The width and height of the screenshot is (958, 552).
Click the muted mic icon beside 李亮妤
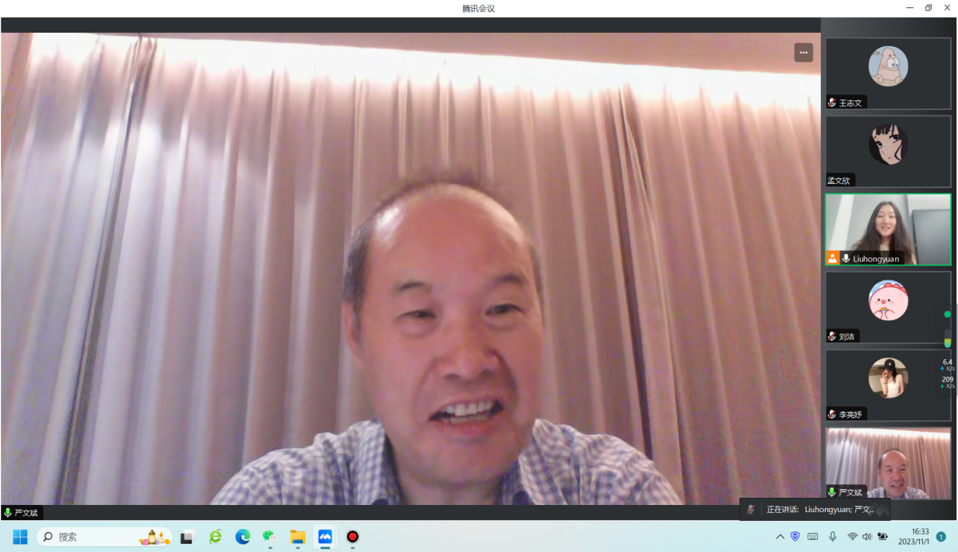(x=832, y=414)
